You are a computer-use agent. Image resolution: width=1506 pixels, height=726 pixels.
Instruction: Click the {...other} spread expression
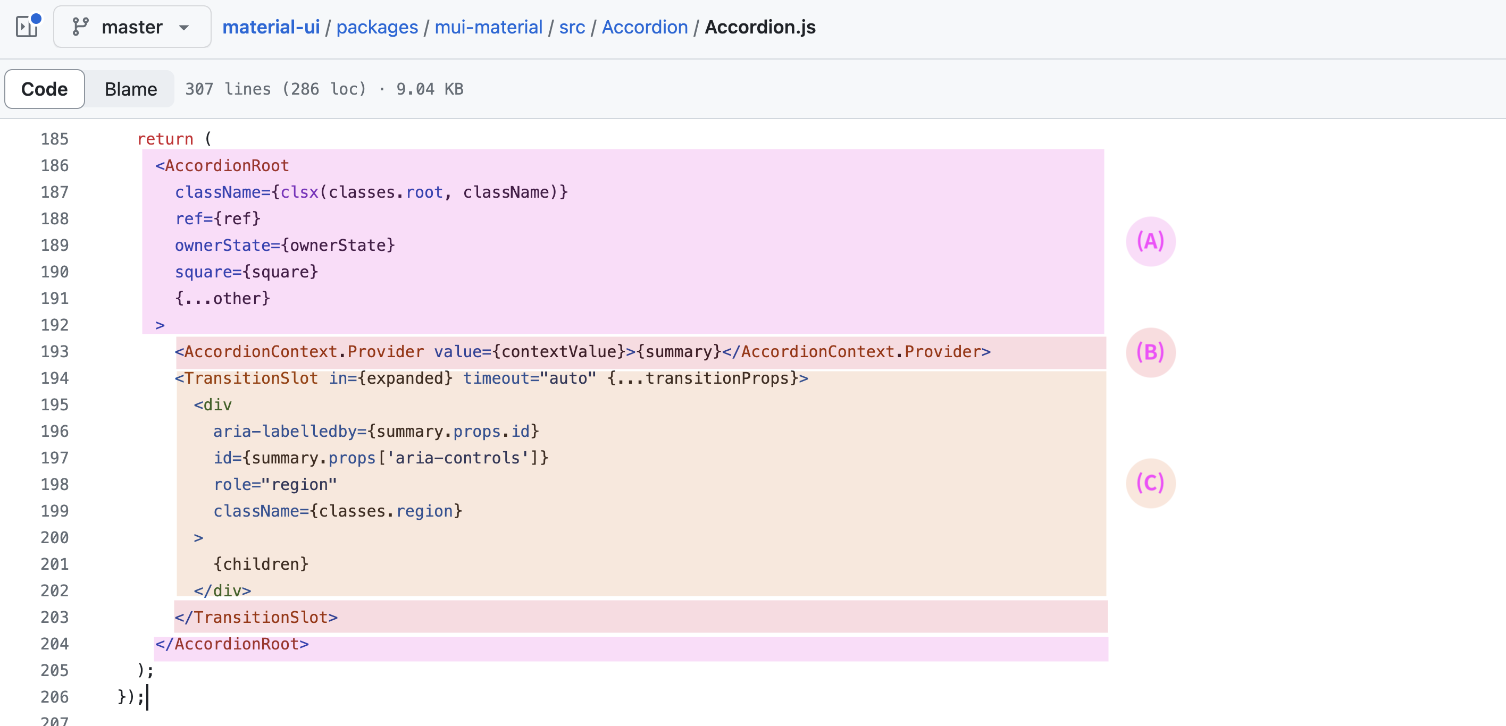(x=222, y=299)
